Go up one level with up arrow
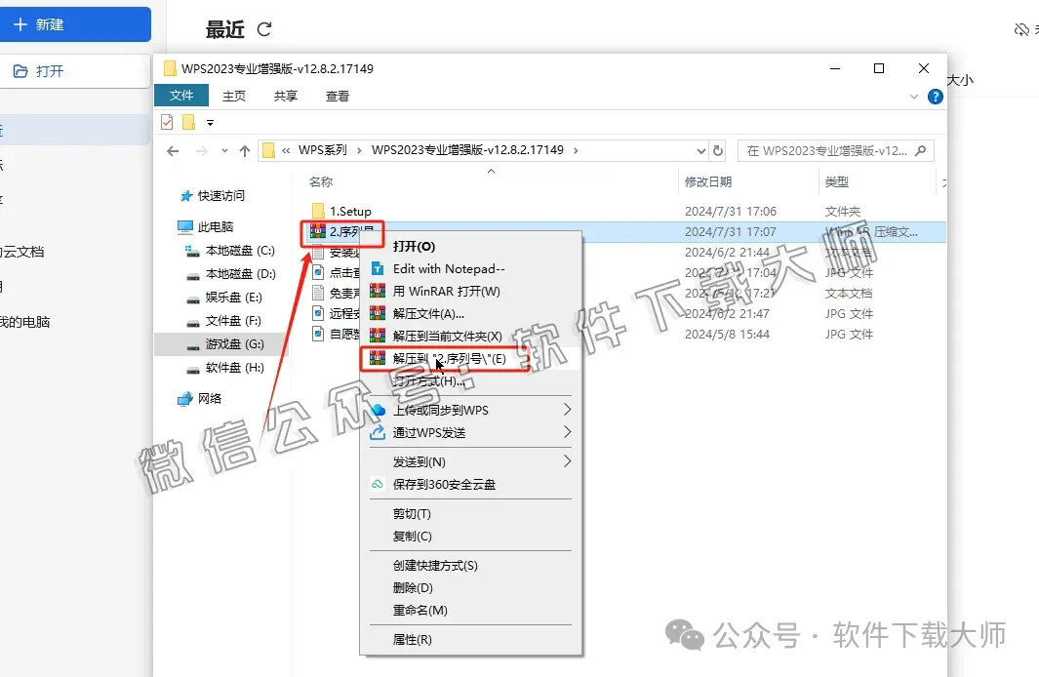Viewport: 1039px width, 677px height. pos(245,151)
